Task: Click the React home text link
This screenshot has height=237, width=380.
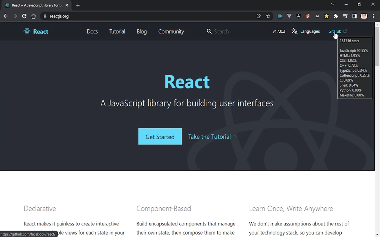Action: pyautogui.click(x=41, y=32)
